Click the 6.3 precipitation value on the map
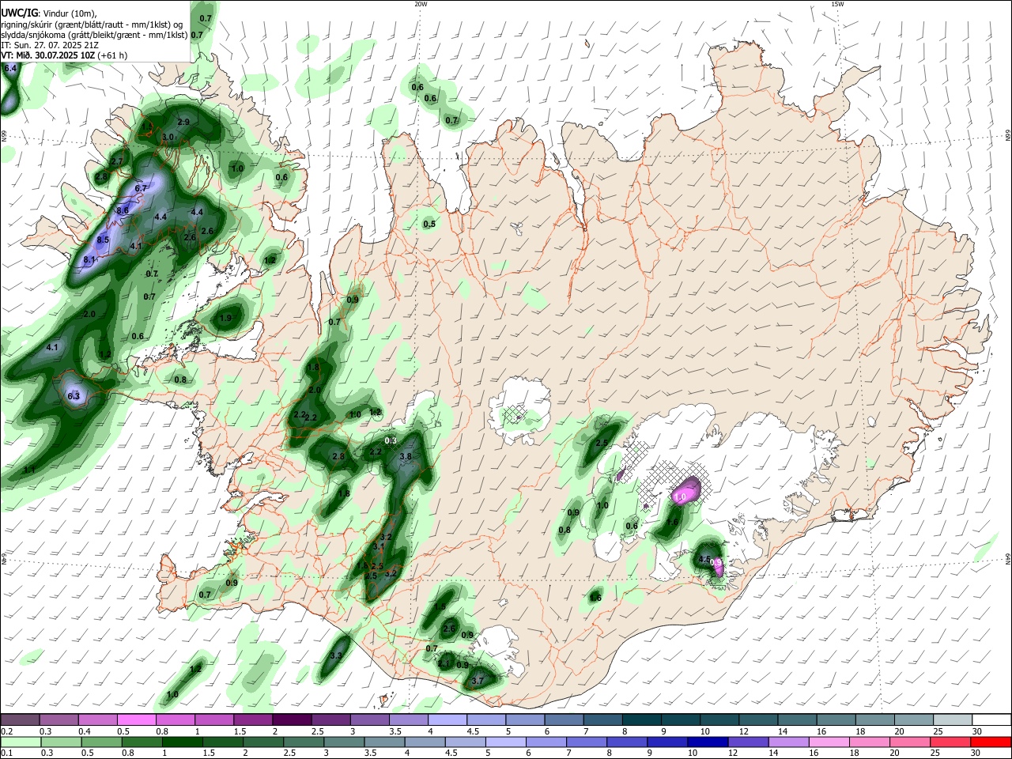The width and height of the screenshot is (1012, 759). click(74, 396)
